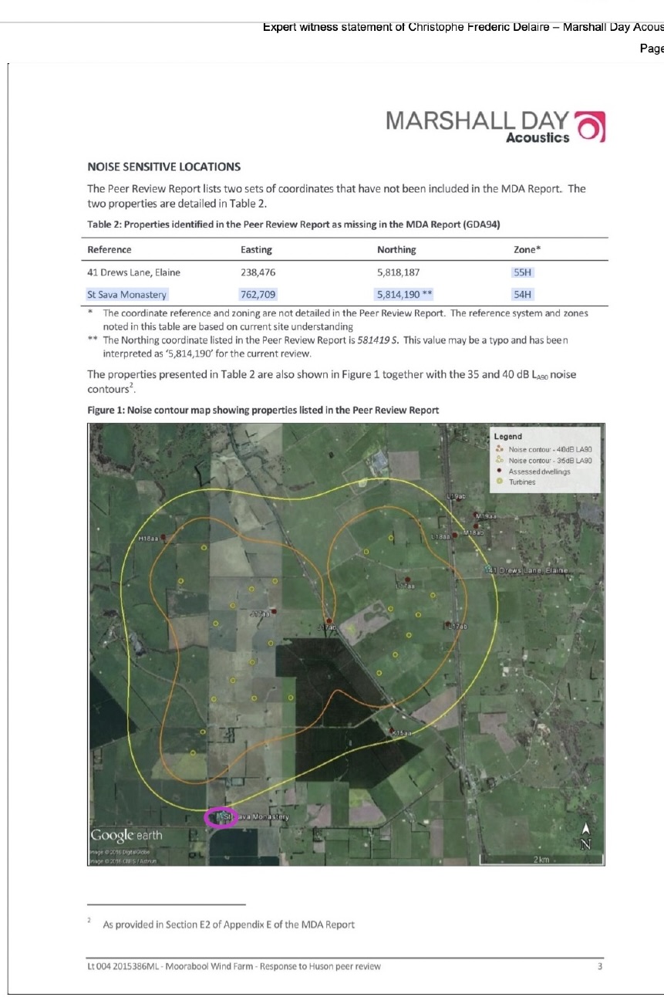Click the 'Reference' column header
This screenshot has width=664, height=997.
coord(110,249)
